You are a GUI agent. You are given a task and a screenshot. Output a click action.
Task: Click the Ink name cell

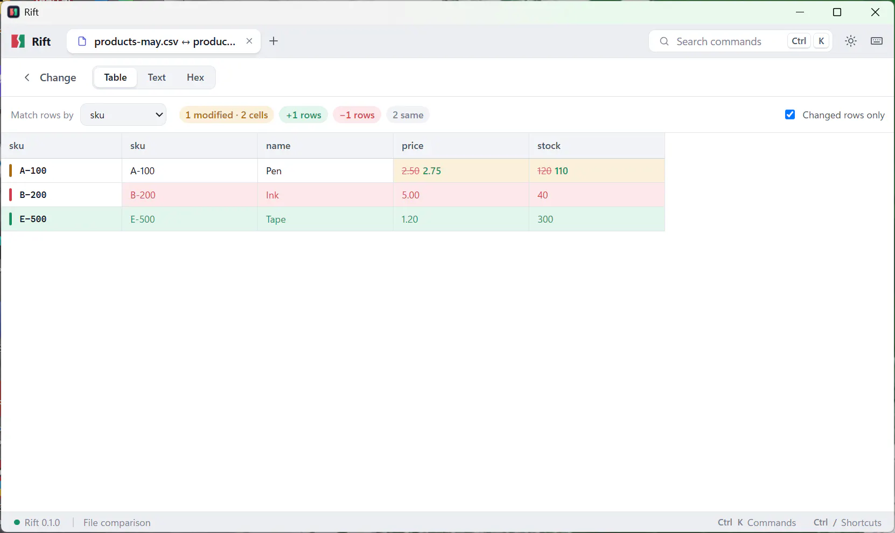pyautogui.click(x=325, y=195)
